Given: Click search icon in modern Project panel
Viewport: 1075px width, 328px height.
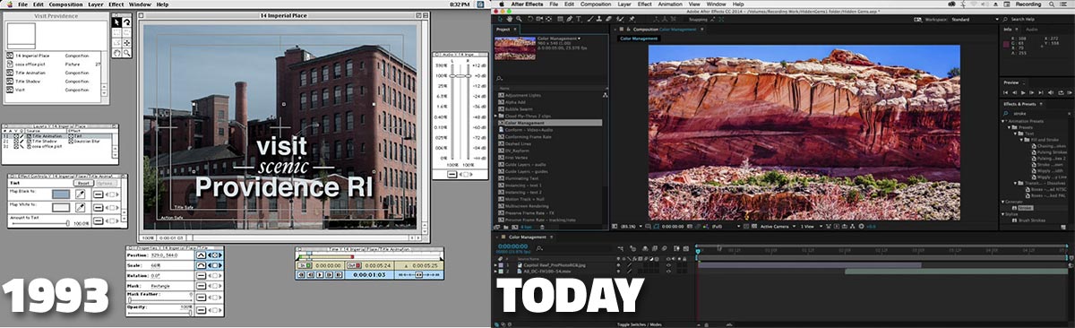Looking at the screenshot, I should click(x=499, y=79).
